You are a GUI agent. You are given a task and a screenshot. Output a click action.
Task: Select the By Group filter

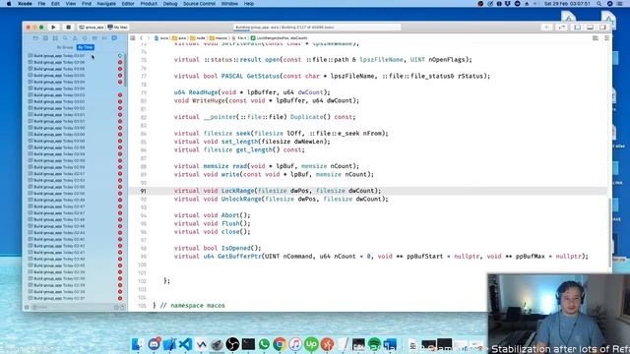[65, 47]
